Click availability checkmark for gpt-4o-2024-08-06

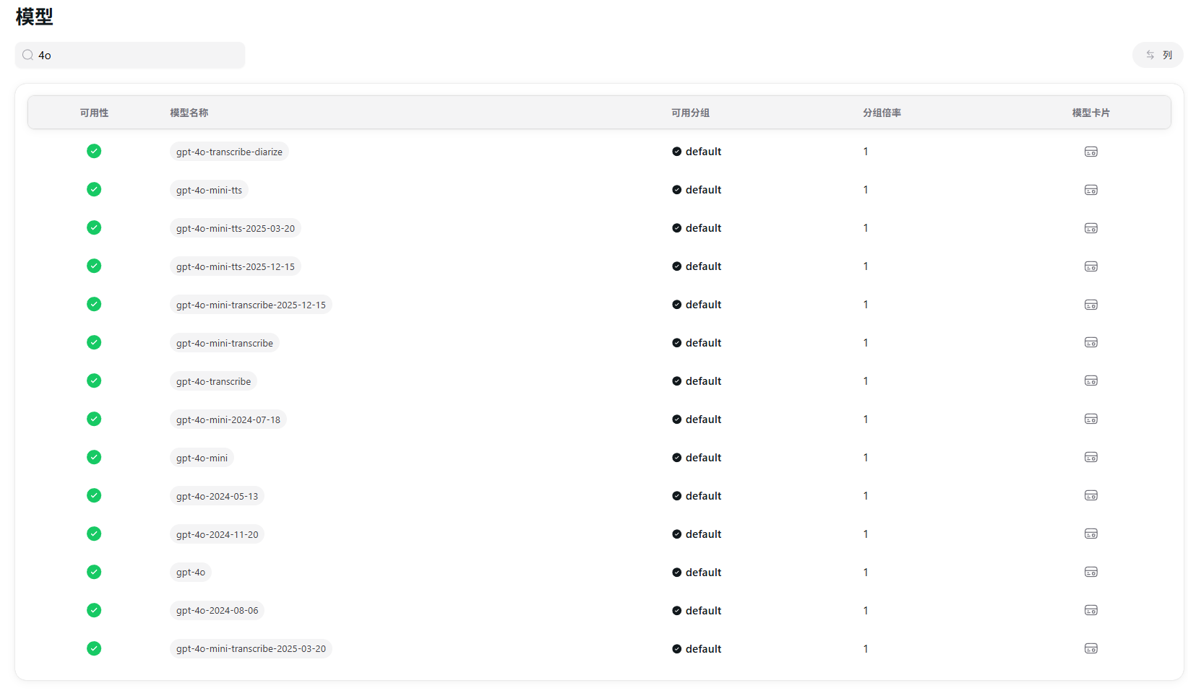[x=94, y=610]
